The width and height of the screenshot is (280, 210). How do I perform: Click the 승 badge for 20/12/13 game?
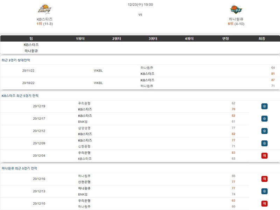[264, 191]
